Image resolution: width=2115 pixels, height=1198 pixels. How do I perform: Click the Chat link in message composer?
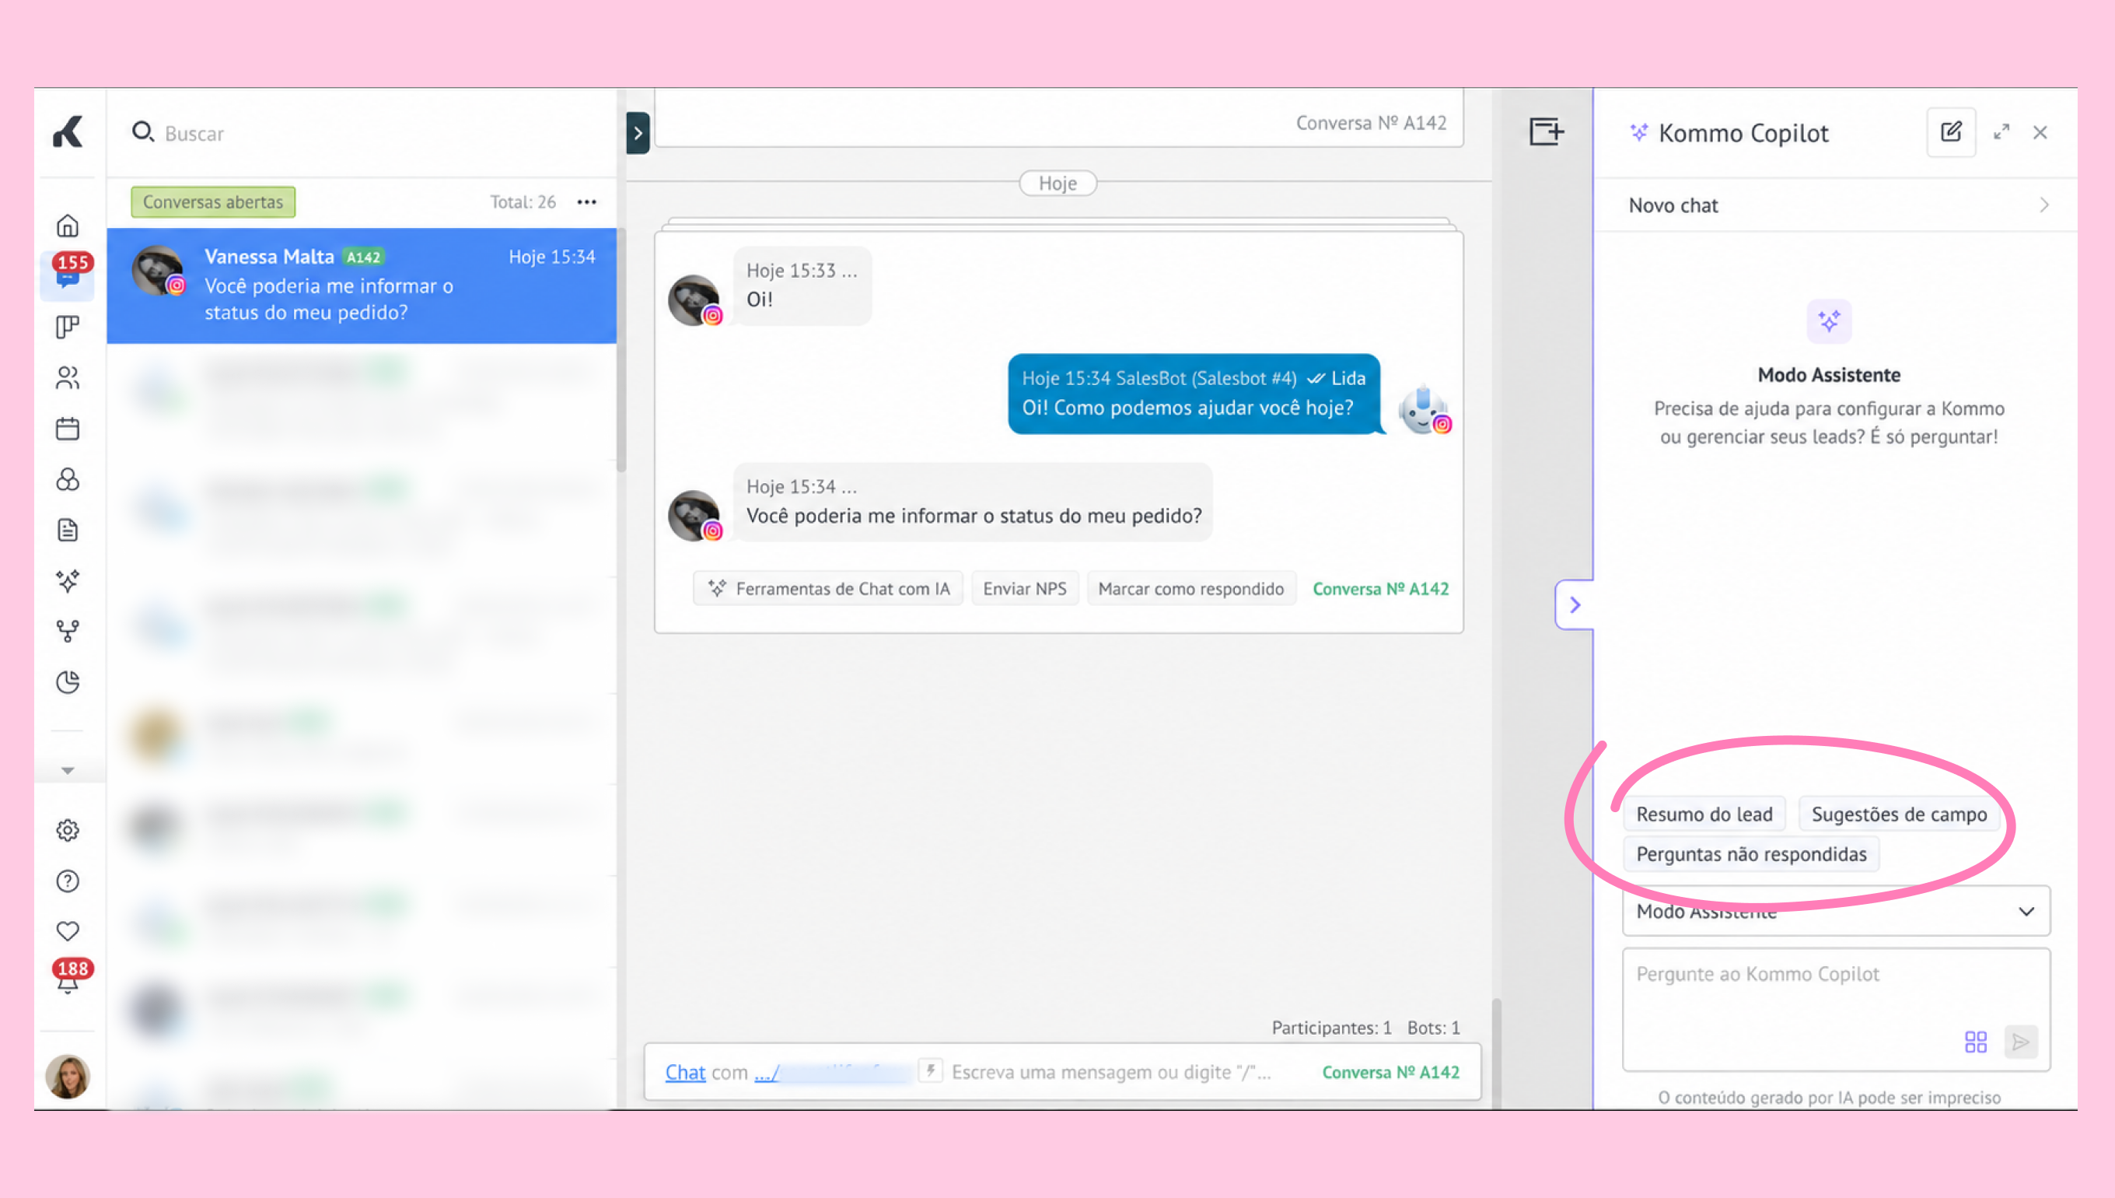685,1072
